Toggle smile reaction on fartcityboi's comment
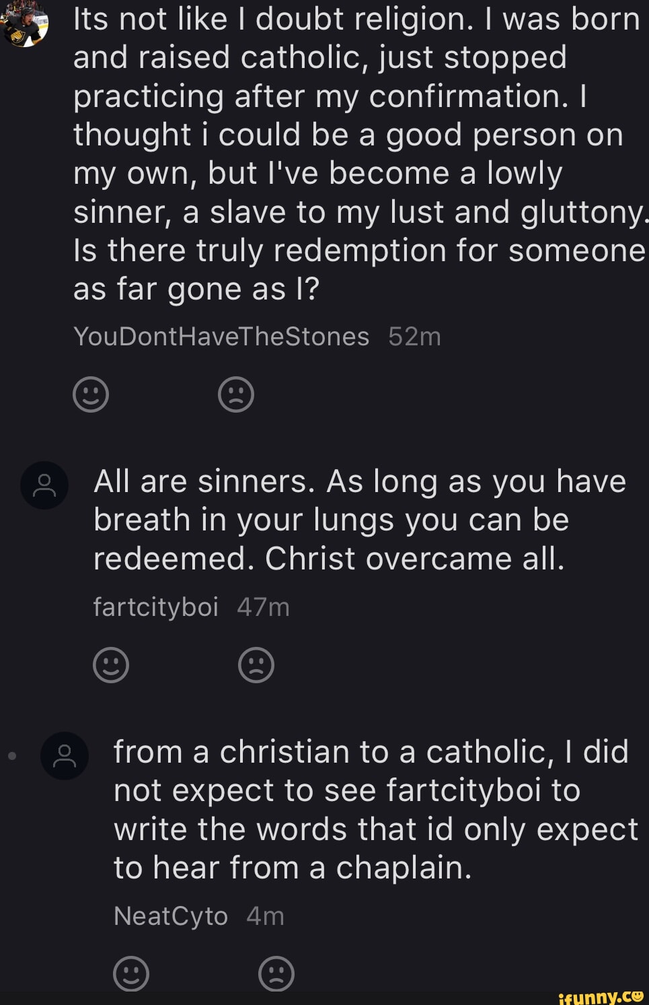The height and width of the screenshot is (1005, 649). coord(111,665)
